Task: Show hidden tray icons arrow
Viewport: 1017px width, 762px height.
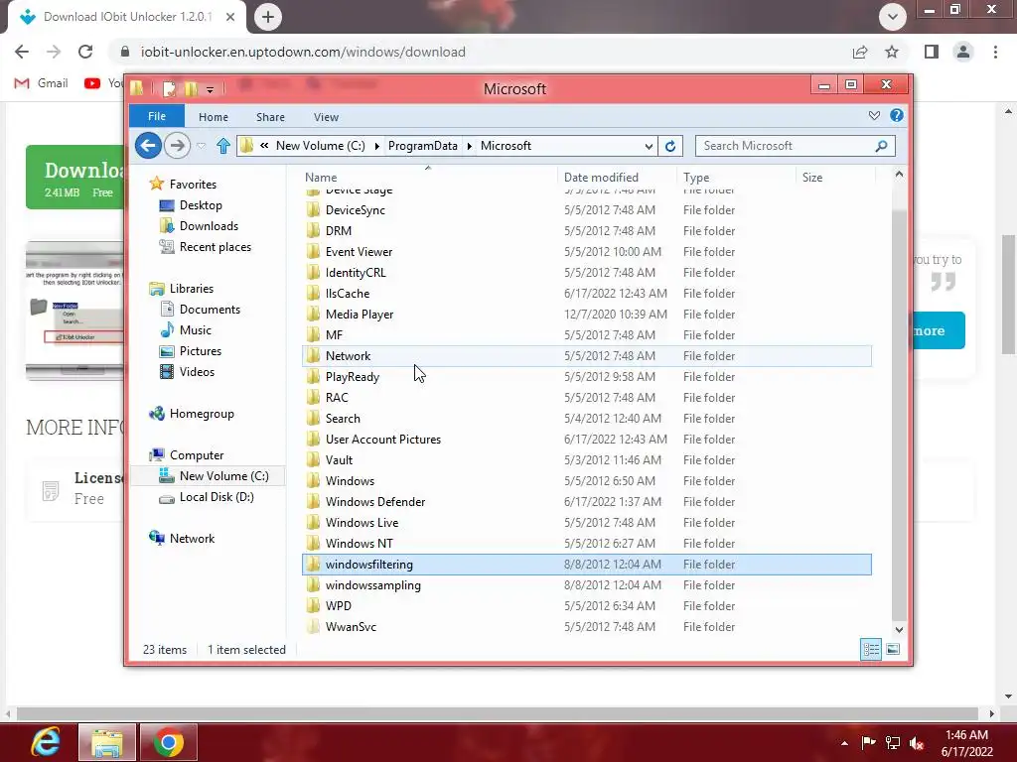Action: pos(844,743)
